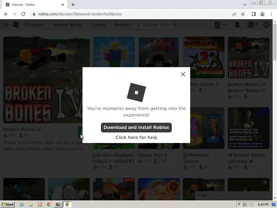The image size is (277, 208).
Task: Open Roblox notifications bell
Action: [x=237, y=25]
